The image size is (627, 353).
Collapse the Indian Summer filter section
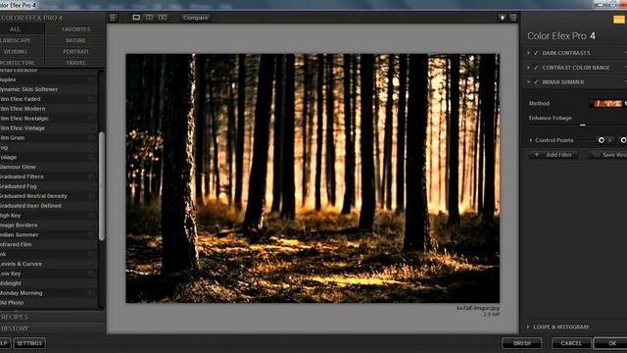528,82
